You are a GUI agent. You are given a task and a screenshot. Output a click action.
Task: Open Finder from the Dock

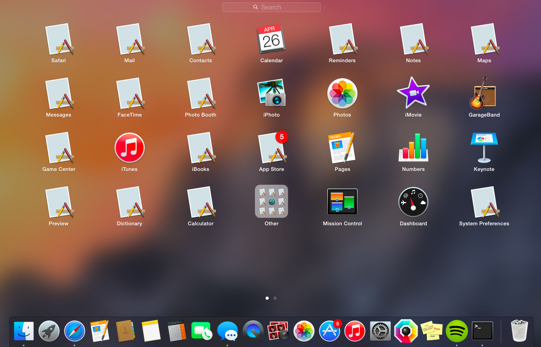24,331
